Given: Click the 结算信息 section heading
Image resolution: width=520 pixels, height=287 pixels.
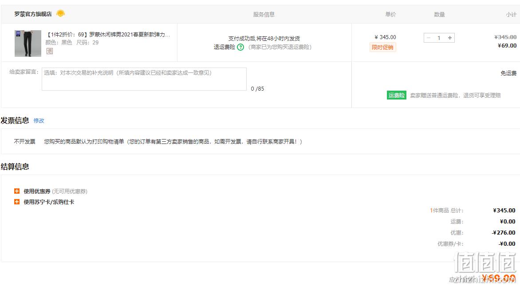Looking at the screenshot, I should (x=15, y=167).
